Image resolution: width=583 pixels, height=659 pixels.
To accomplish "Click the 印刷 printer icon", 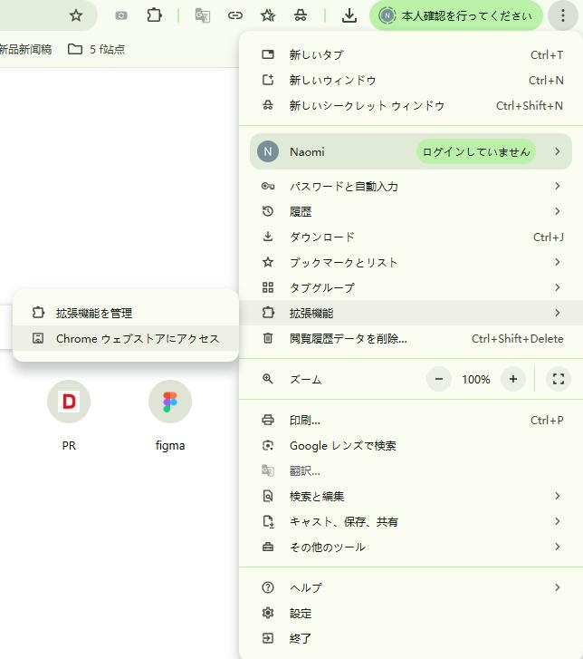I will [x=268, y=420].
